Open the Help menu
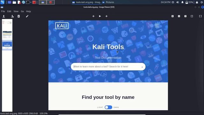The image size is (204, 115). click(28, 11)
